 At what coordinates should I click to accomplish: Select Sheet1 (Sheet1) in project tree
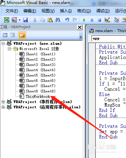pos(41,54)
